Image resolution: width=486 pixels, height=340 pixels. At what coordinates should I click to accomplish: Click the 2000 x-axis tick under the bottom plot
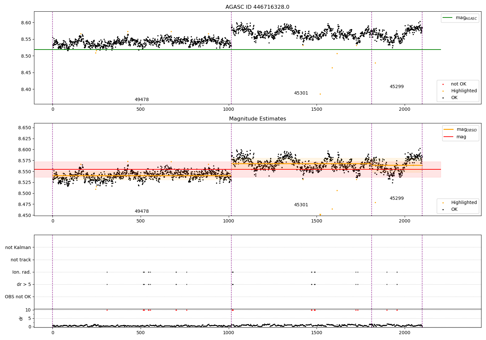405,333
